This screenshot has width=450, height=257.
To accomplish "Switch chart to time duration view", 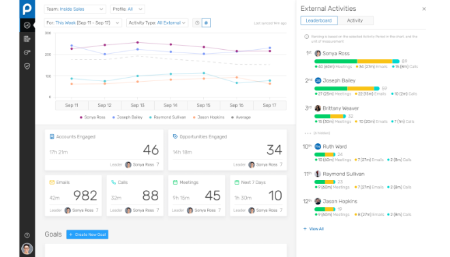I will coord(197,23).
